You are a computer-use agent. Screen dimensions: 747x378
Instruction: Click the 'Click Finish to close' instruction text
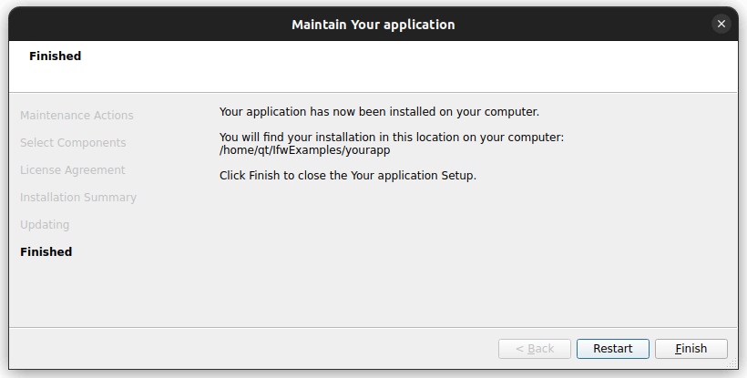point(348,176)
